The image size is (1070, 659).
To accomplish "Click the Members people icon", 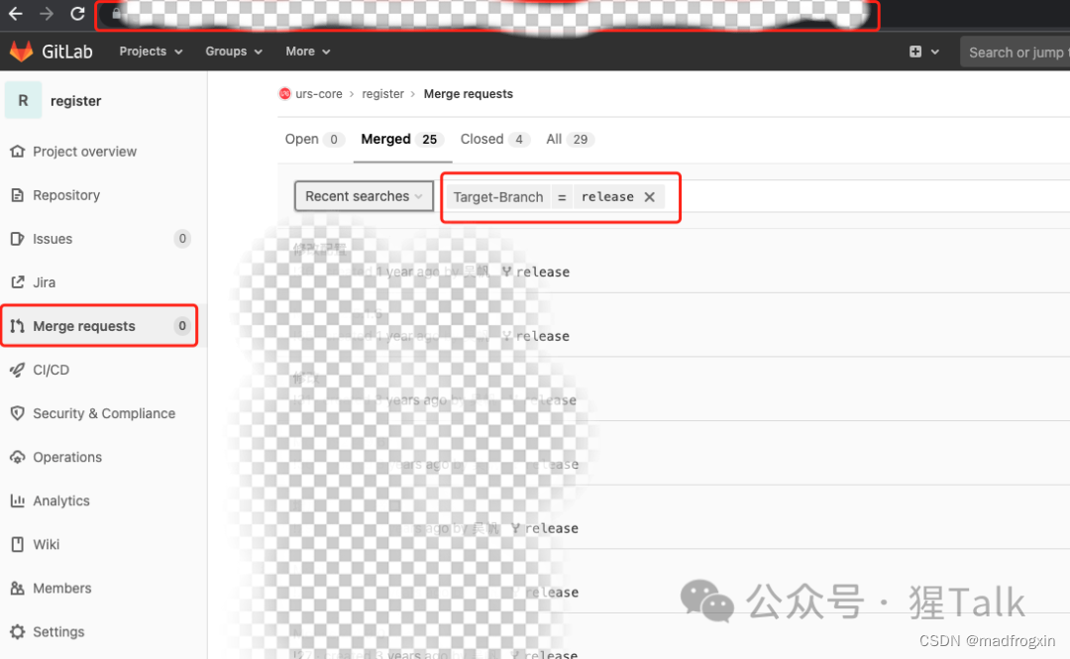I will click(x=18, y=588).
